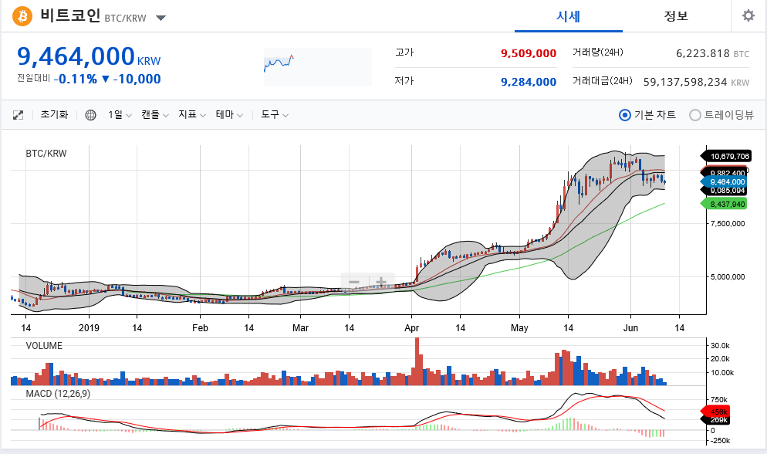The height and width of the screenshot is (454, 767).
Task: Click the price difference -10,000 text
Action: [137, 80]
